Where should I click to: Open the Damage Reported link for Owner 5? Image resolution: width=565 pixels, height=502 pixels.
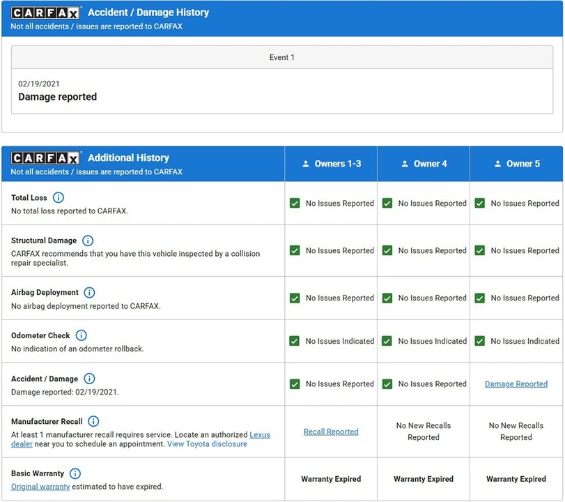(x=516, y=383)
